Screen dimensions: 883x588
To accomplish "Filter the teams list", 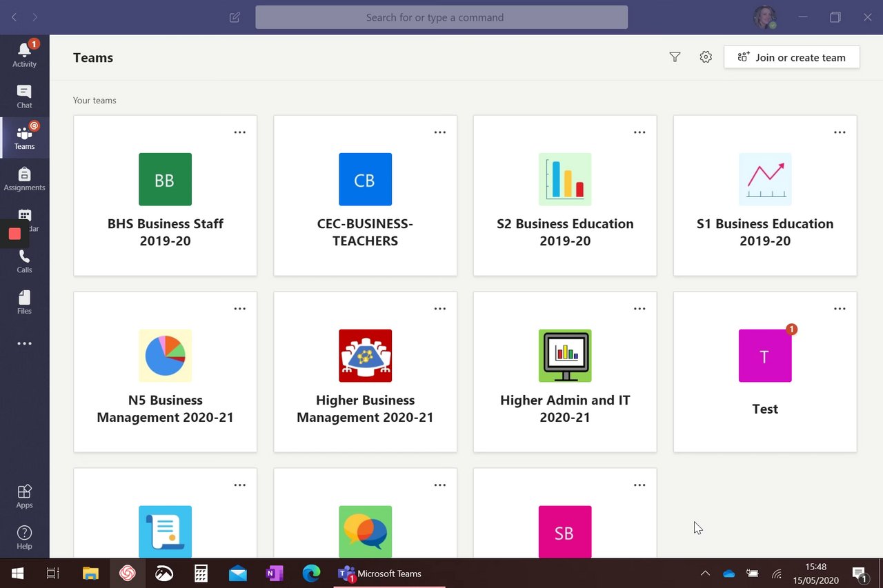I will (675, 57).
